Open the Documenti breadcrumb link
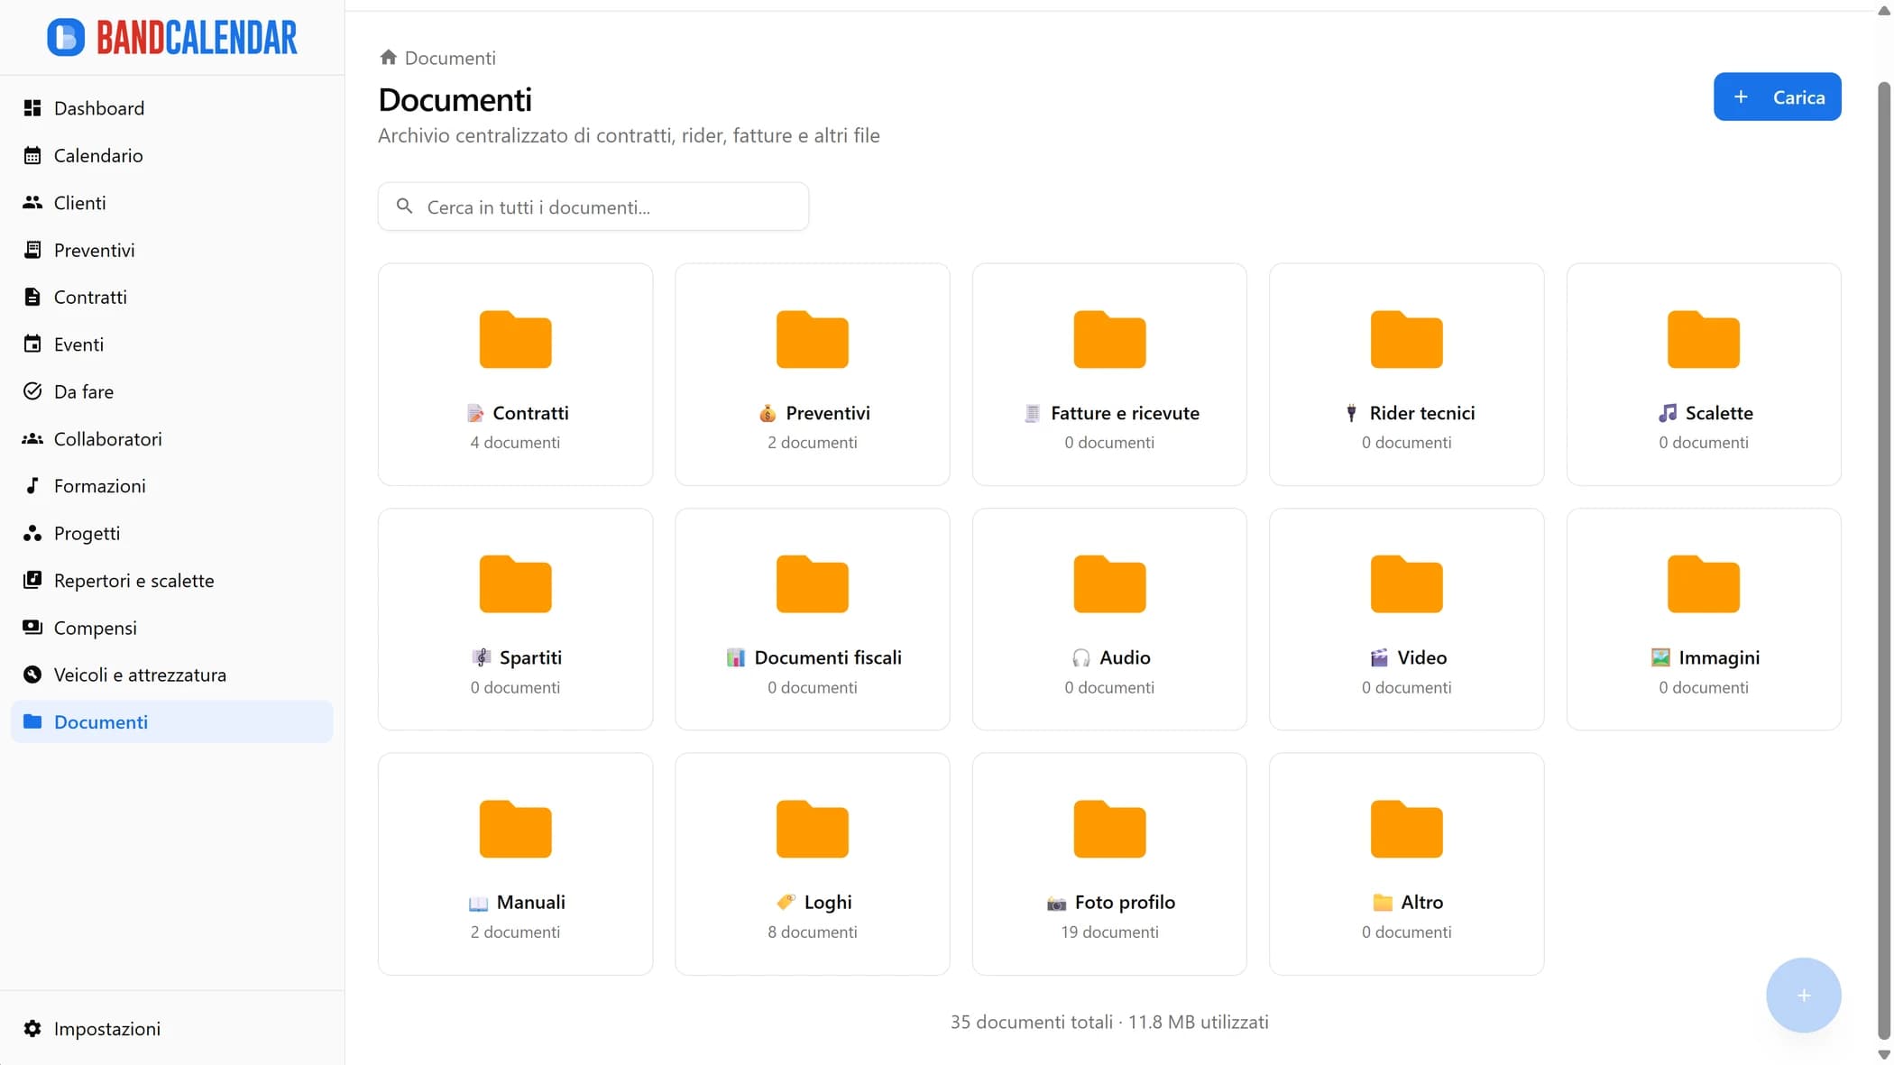 (x=450, y=58)
